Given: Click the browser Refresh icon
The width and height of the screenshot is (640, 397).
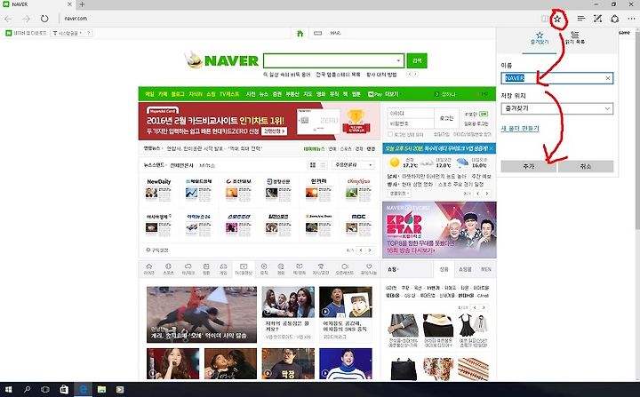Looking at the screenshot, I should [x=44, y=19].
